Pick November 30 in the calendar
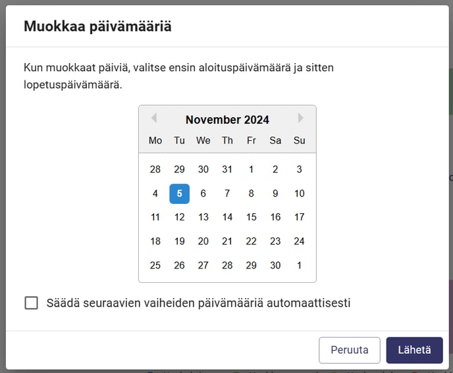 coord(275,265)
